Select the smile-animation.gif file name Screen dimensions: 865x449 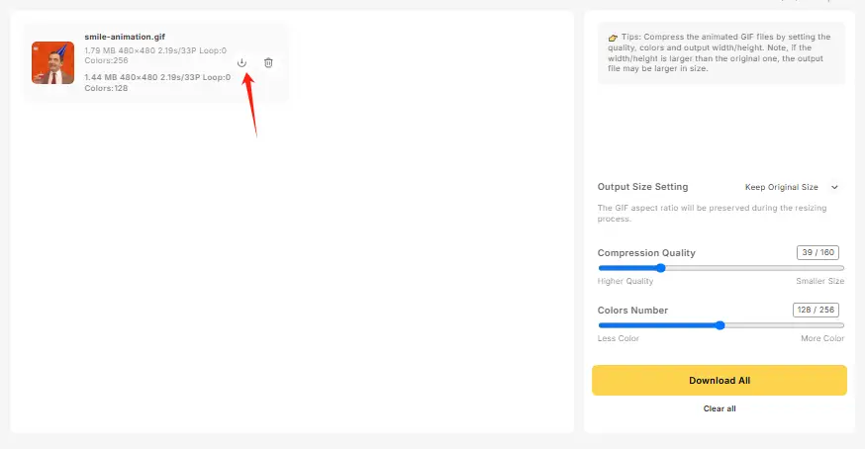125,37
